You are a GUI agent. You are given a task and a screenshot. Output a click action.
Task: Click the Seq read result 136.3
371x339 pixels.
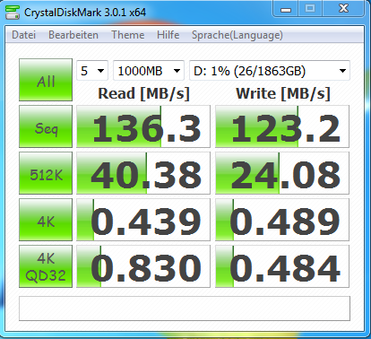(143, 126)
